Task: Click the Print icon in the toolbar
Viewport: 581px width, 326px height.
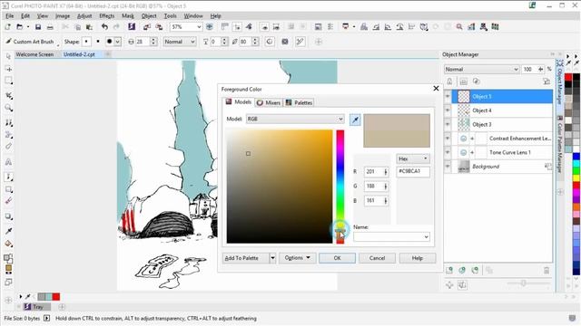Action: pyautogui.click(x=50, y=27)
